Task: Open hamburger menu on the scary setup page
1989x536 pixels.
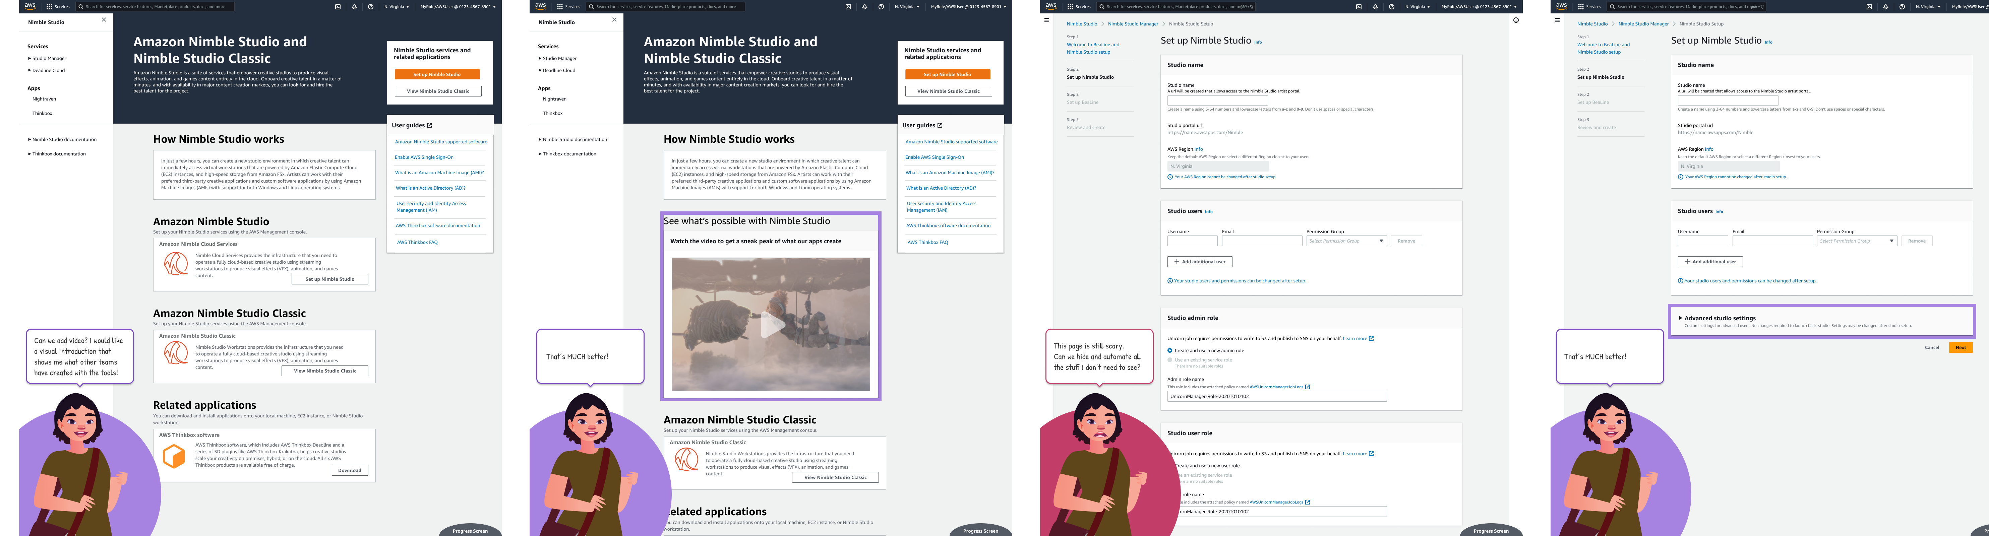Action: click(x=1047, y=20)
